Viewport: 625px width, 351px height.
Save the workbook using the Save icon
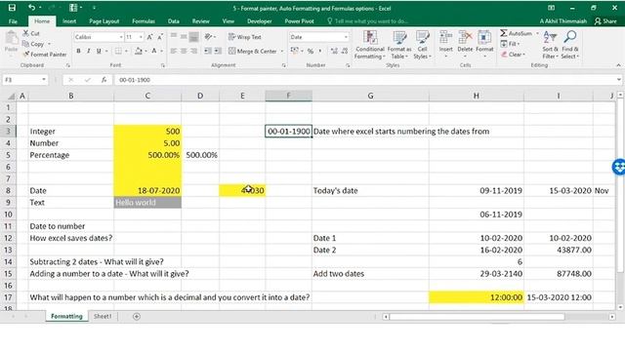[x=12, y=8]
